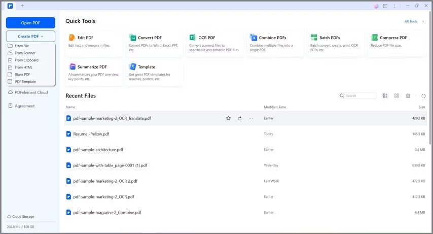Star the pdf-sample-marketing-2_OCR_Translate.pdf file
Screen dimensions: 433x234
[228, 118]
